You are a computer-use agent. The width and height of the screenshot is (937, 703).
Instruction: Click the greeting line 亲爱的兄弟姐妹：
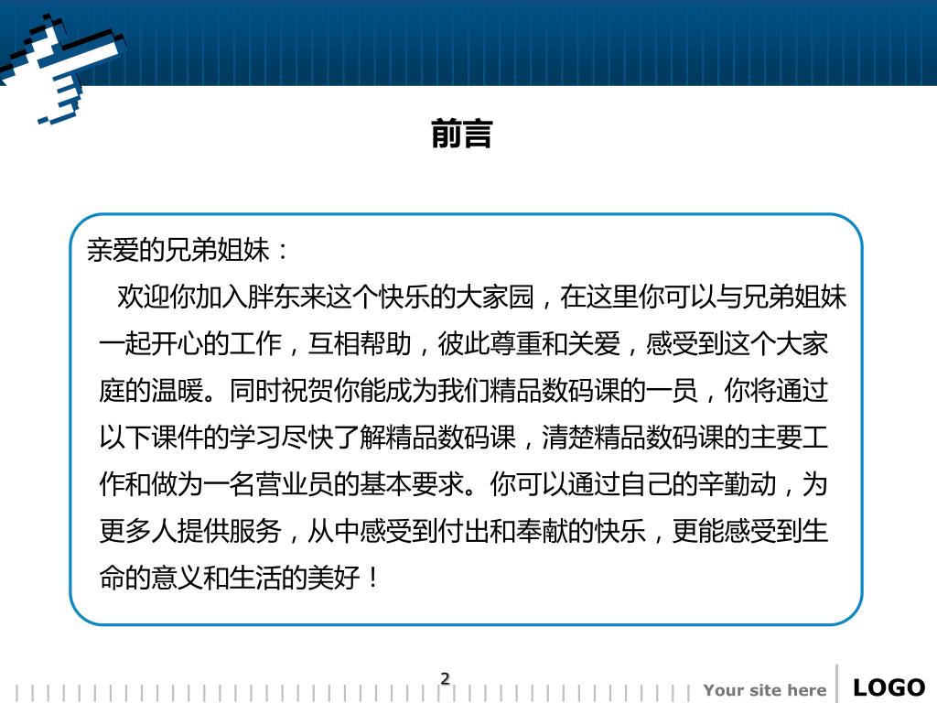[x=188, y=250]
